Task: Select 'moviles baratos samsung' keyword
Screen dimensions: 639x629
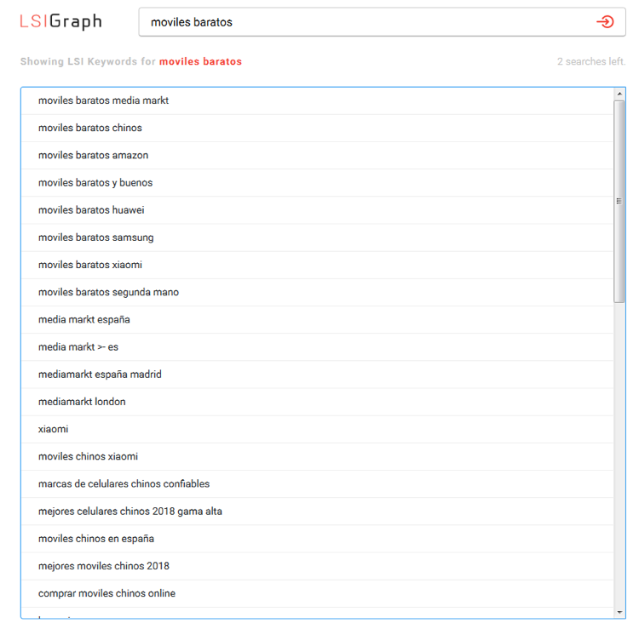Action: [x=318, y=237]
